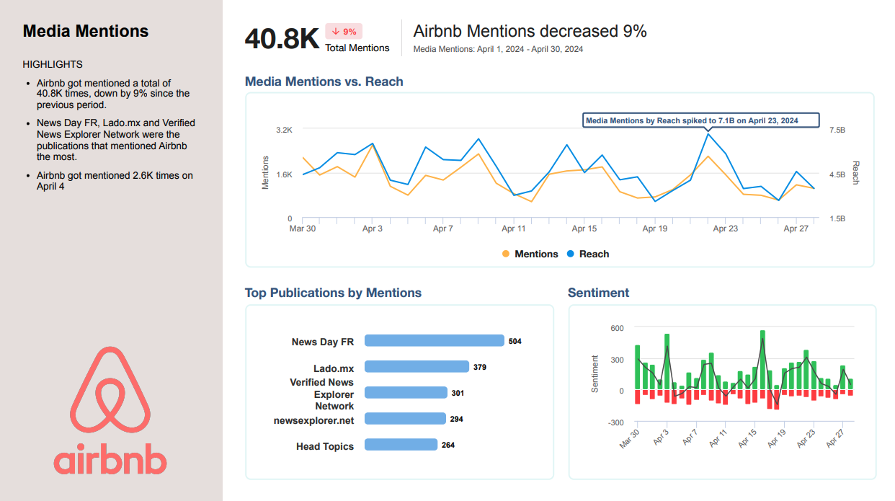895x501 pixels.
Task: Select the Apr 23 label on reach chart
Action: tap(725, 229)
